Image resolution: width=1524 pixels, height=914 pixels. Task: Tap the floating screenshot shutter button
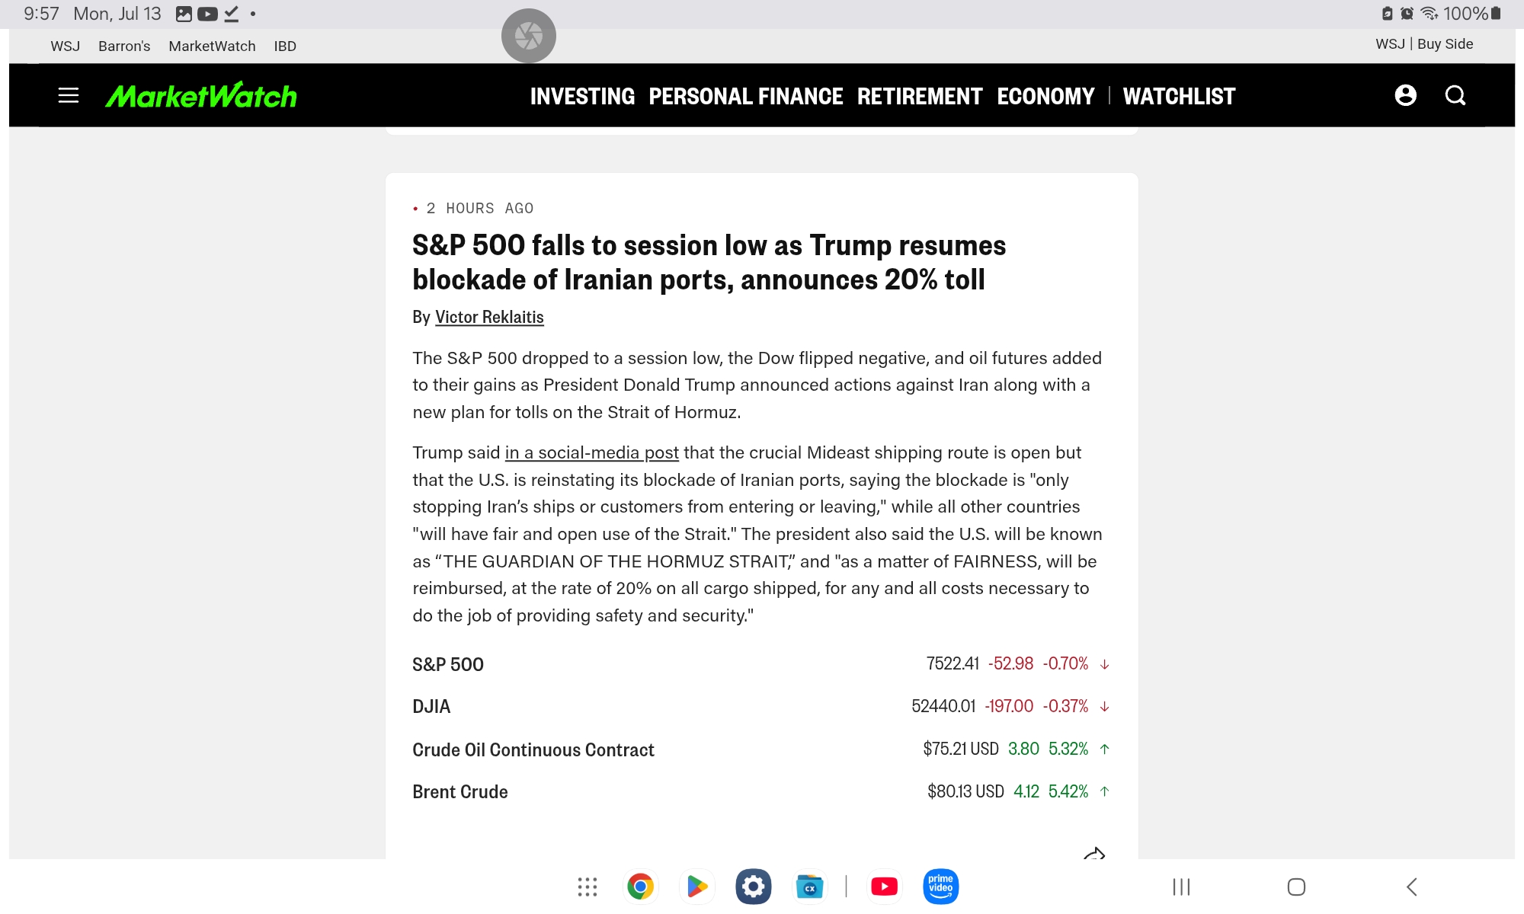coord(529,36)
